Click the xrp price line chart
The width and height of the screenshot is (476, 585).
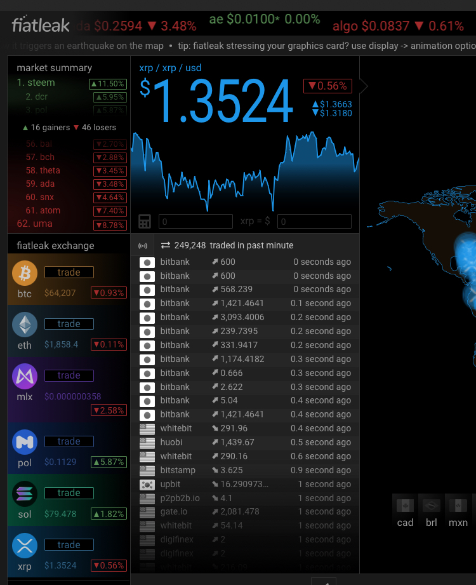[245, 171]
